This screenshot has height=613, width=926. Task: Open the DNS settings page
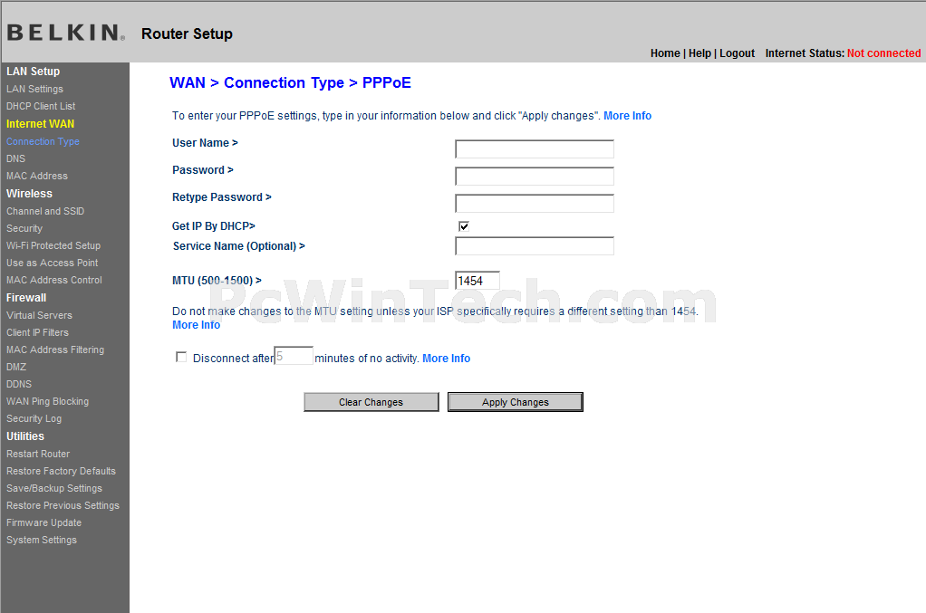tap(16, 158)
